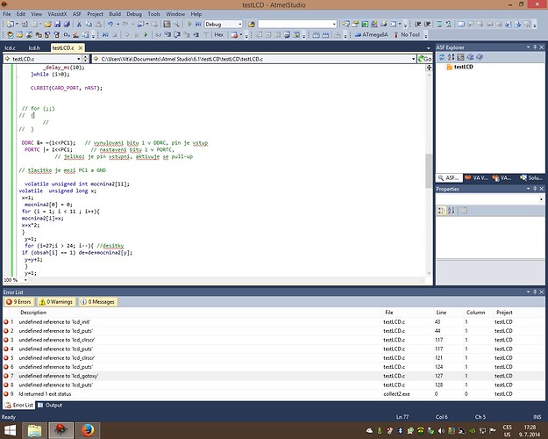This screenshot has width=548, height=439.
Task: Open the ASF Explorer window position menu arrow
Action: [528, 47]
